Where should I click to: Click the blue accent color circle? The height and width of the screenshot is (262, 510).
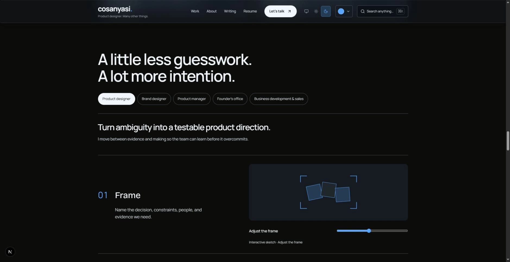coord(341,11)
